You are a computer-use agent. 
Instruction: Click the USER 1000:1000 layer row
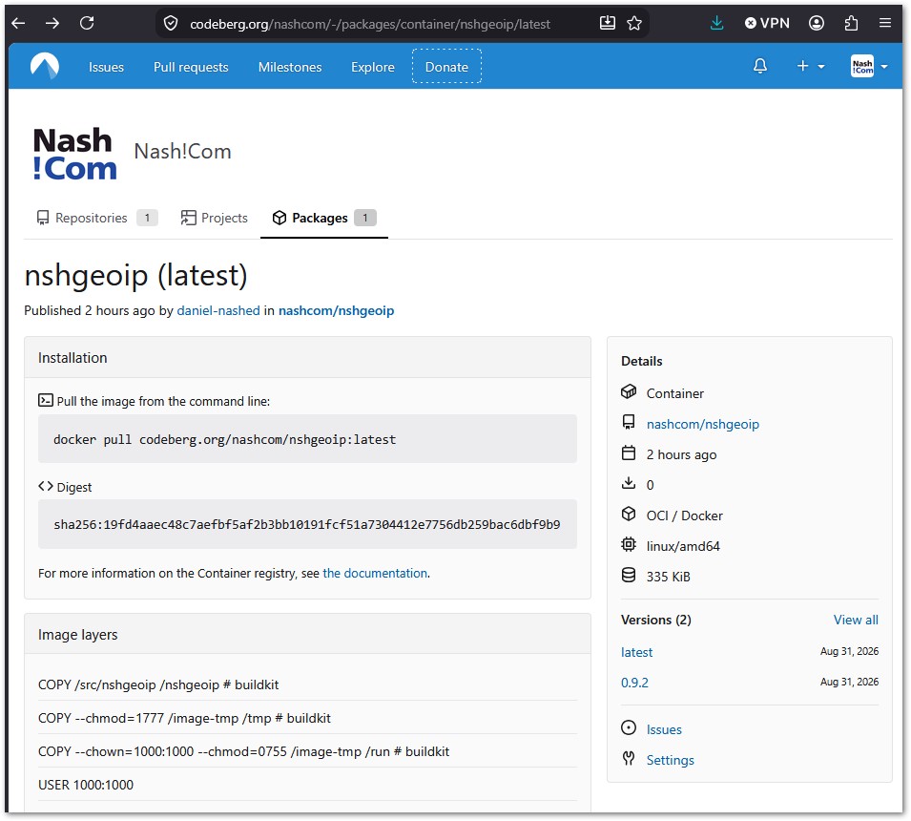[x=307, y=785]
